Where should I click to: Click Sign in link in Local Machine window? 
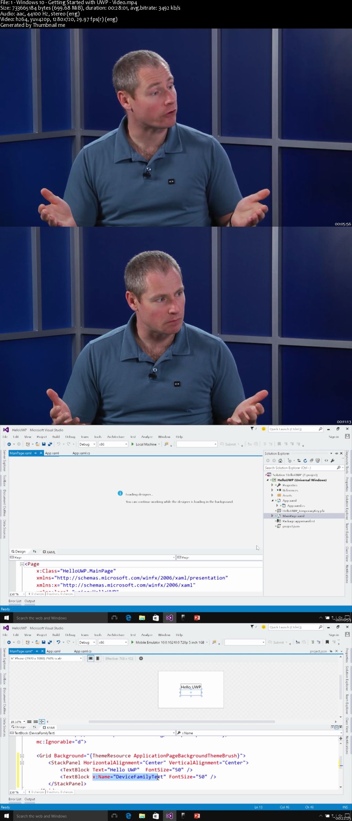tap(333, 437)
